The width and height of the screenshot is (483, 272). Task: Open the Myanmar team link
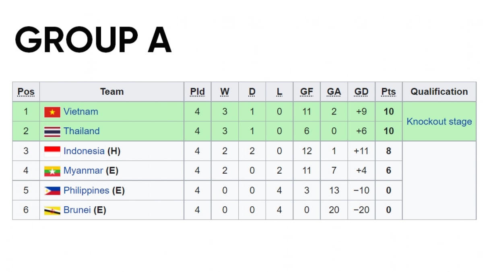pyautogui.click(x=83, y=170)
